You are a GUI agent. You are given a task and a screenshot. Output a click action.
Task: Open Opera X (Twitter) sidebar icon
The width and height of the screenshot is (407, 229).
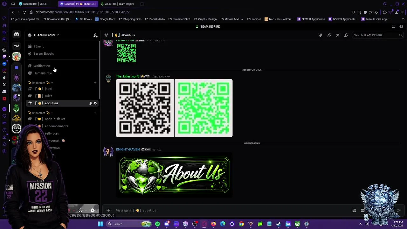point(4,85)
